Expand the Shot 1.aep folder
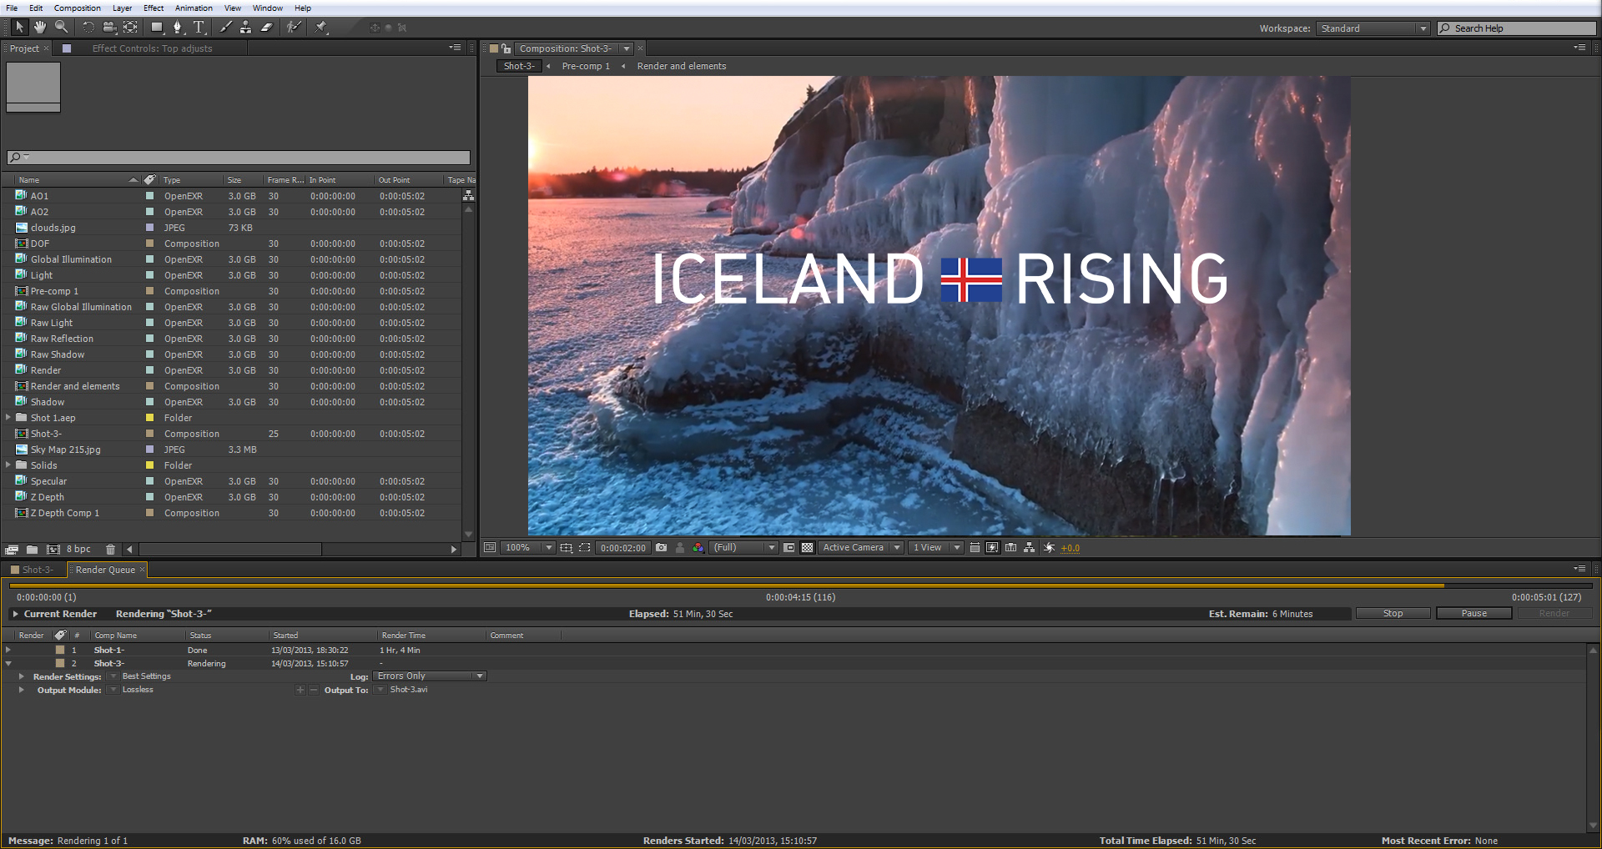 coord(8,417)
